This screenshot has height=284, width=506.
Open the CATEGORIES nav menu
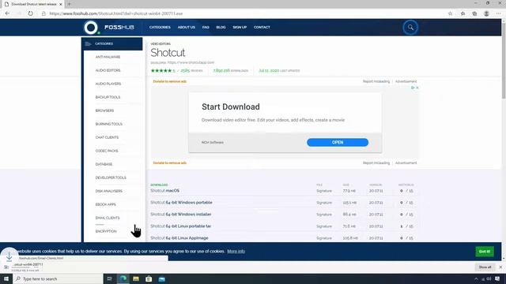[160, 28]
